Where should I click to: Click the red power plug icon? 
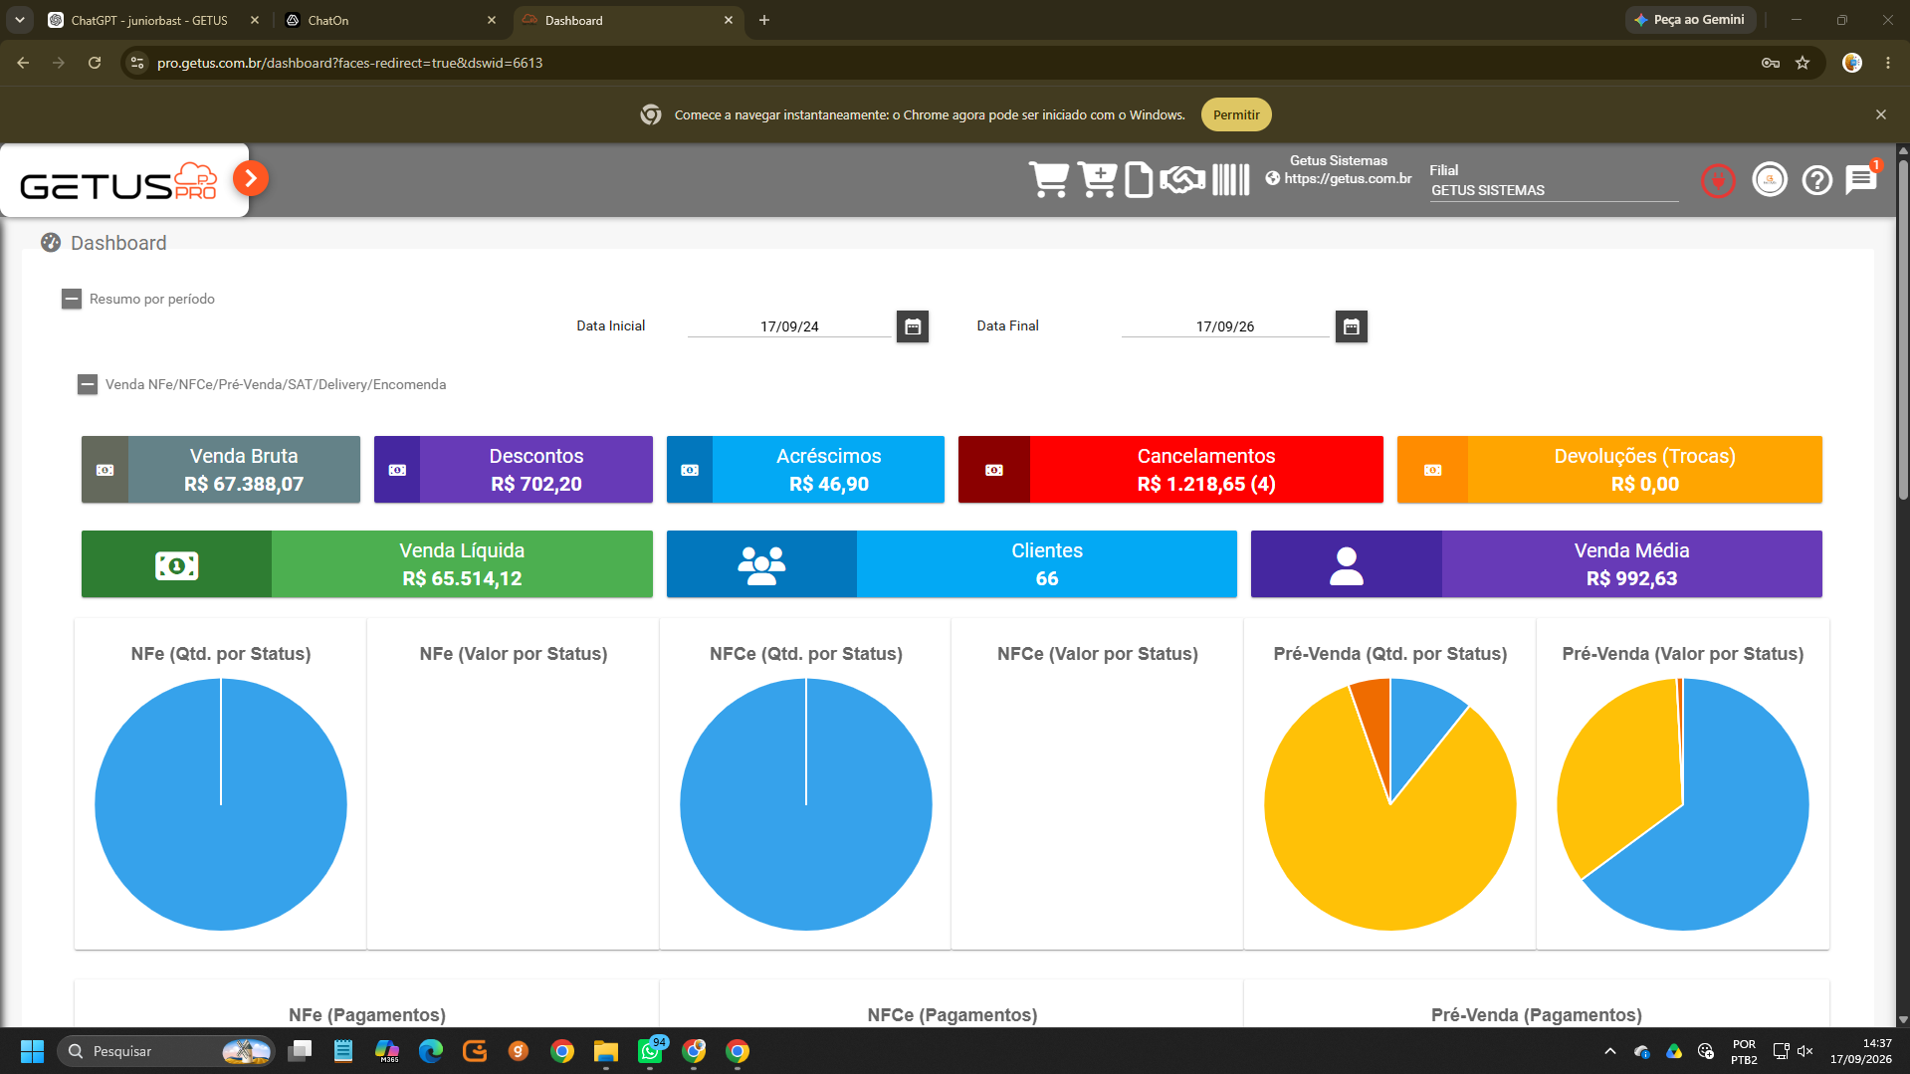(x=1718, y=181)
